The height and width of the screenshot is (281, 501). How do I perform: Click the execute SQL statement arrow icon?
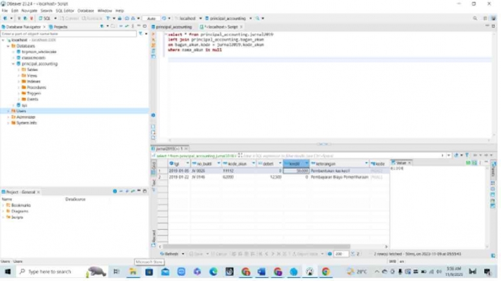[x=154, y=34]
